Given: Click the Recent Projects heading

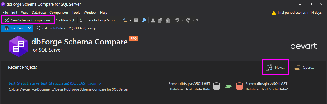Looking at the screenshot, I should pyautogui.click(x=22, y=67).
